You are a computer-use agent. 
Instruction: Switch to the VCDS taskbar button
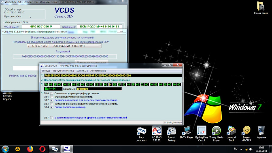pyautogui.click(x=55, y=149)
